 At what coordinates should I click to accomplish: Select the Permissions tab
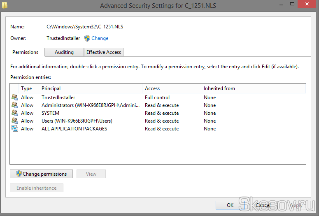pos(26,52)
